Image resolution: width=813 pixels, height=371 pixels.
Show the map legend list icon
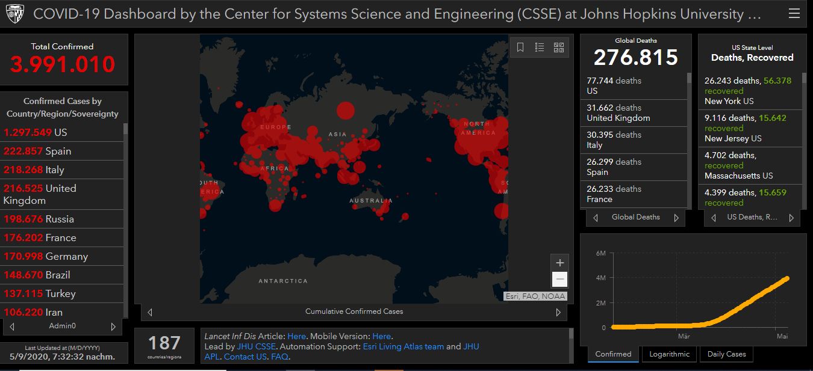(x=540, y=47)
